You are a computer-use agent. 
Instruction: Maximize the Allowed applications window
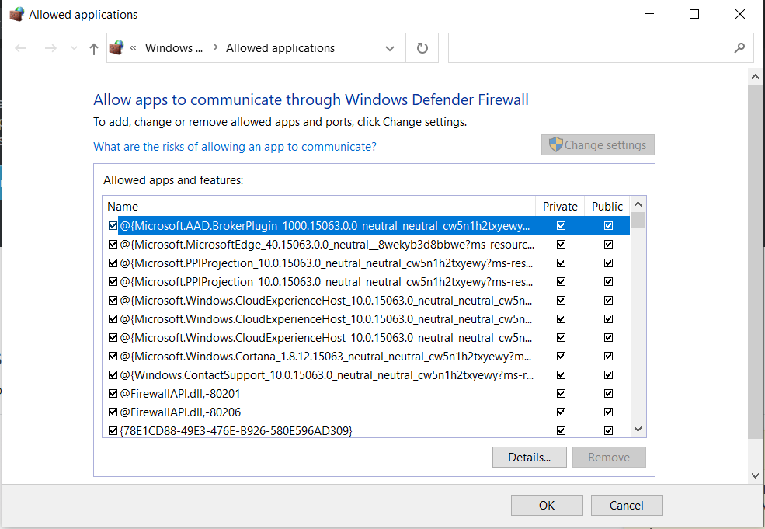[694, 14]
